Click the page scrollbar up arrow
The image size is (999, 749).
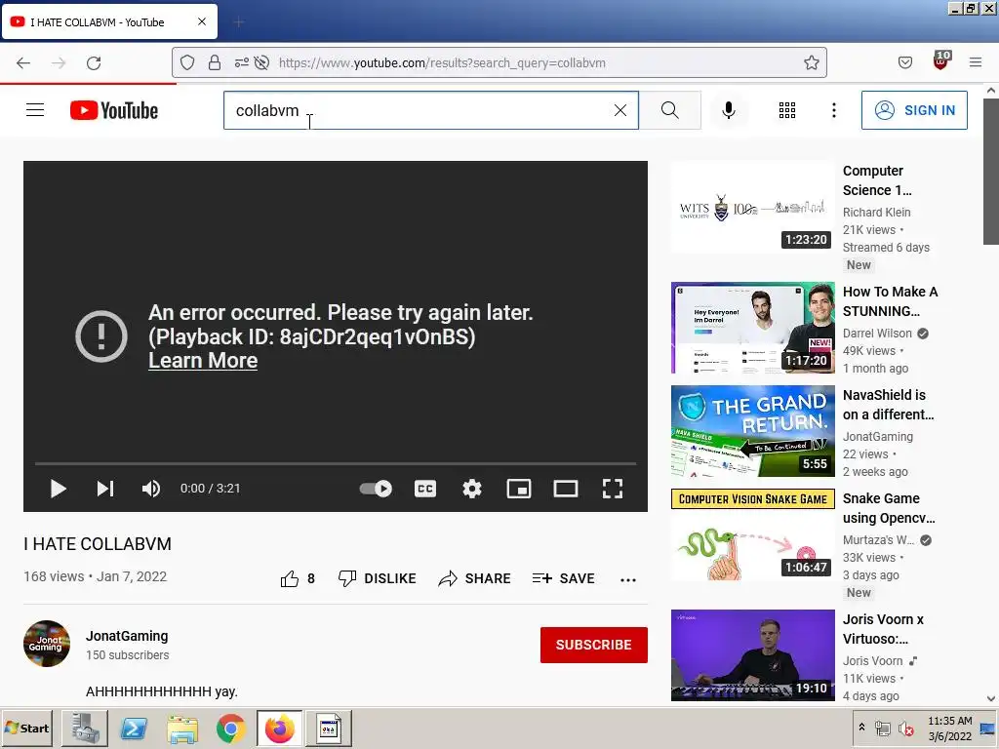pos(991,91)
